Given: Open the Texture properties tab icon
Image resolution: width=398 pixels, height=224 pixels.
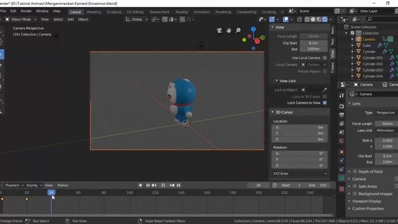Looking at the screenshot, I should tap(341, 189).
